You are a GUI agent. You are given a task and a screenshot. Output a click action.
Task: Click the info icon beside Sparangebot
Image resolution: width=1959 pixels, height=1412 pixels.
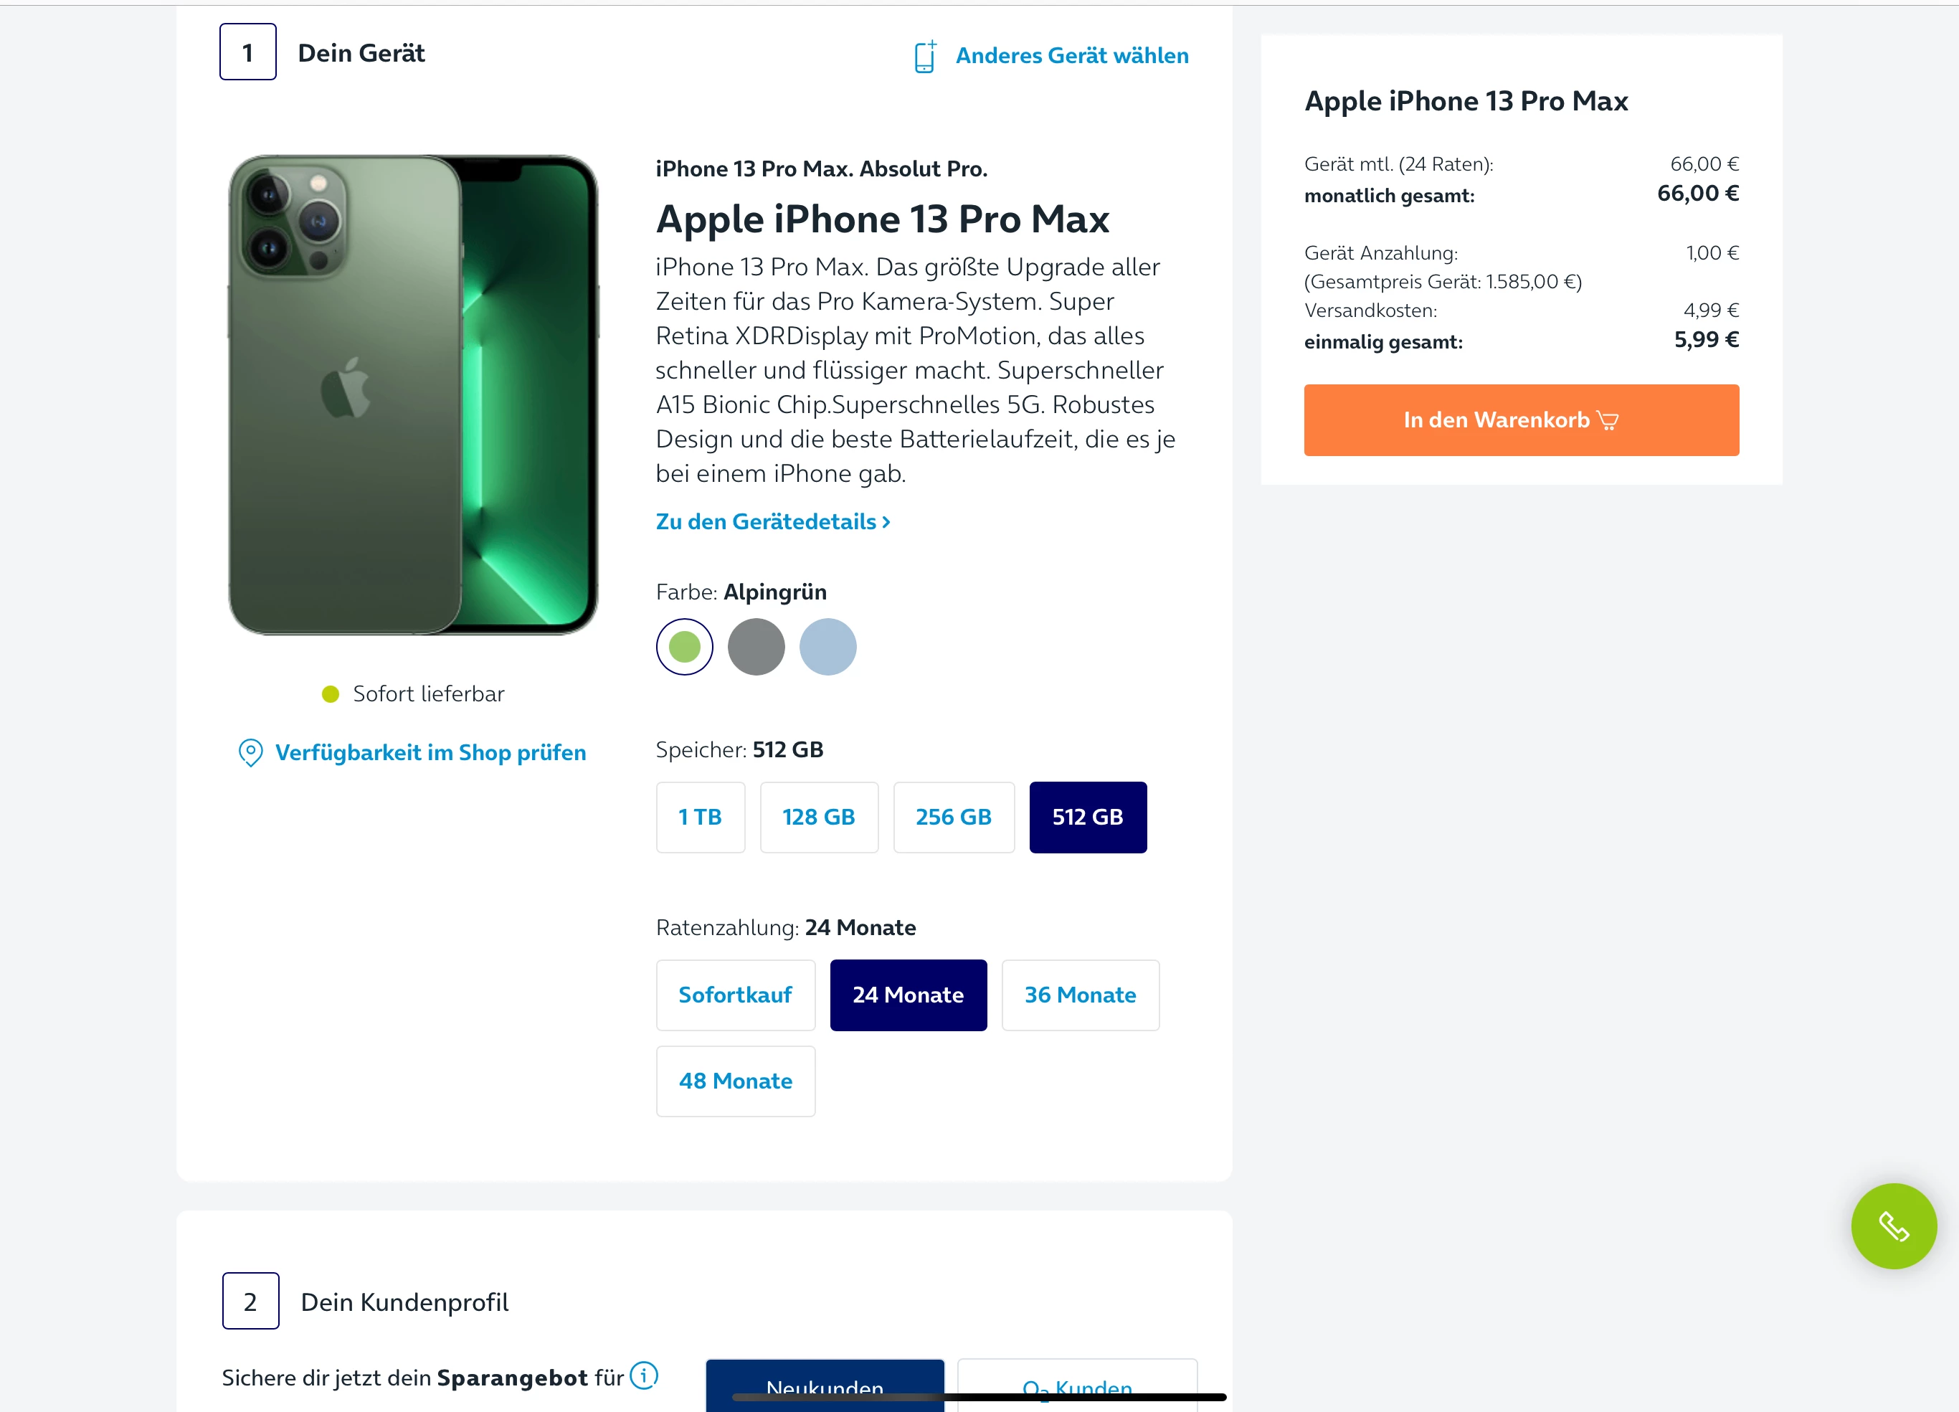point(643,1375)
